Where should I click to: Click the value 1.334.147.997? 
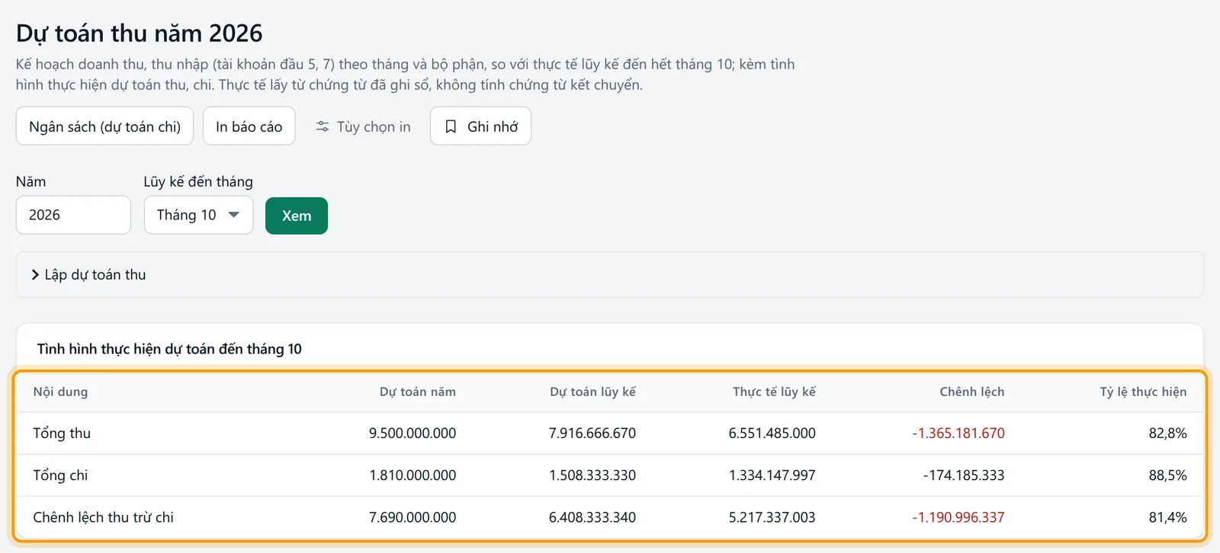click(772, 475)
